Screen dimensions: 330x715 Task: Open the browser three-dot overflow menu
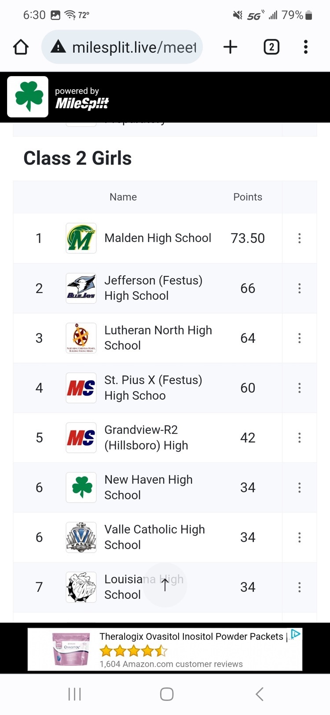[x=306, y=47]
